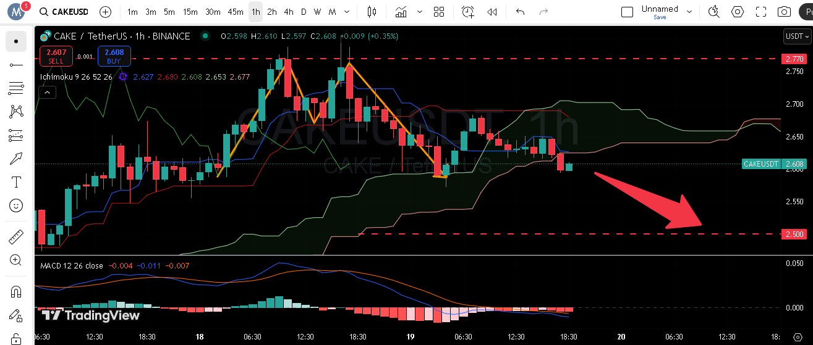
Task: Select the Fibonacci retracement tool
Action: [x=16, y=88]
